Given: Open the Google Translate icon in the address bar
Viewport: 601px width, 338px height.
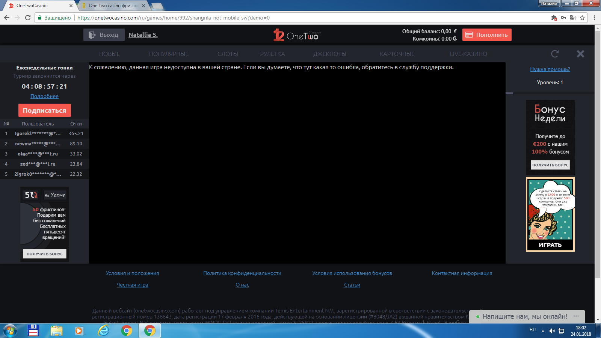Looking at the screenshot, I should [573, 18].
